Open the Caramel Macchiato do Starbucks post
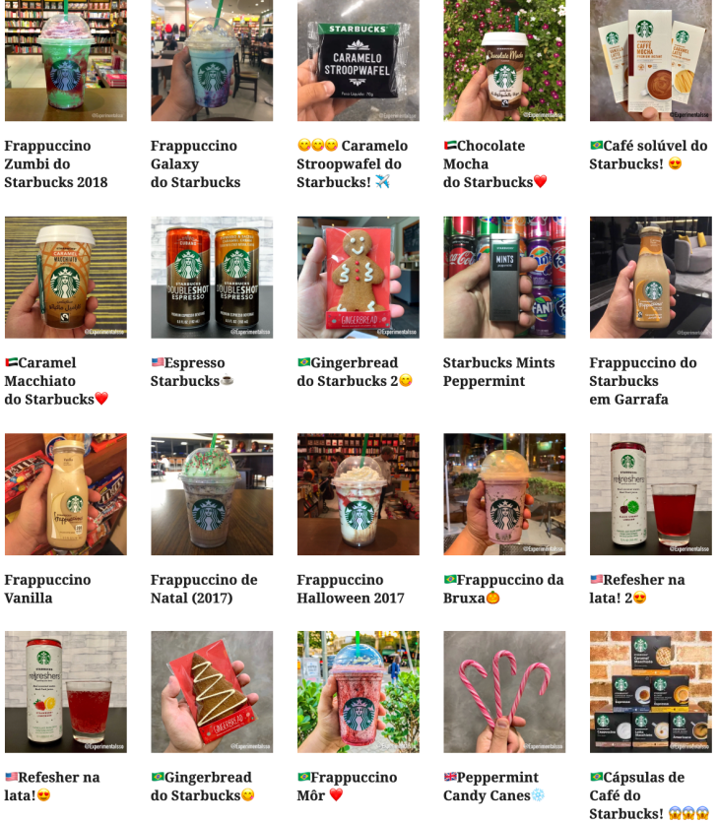Viewport: 718px width, 823px height. point(57,381)
